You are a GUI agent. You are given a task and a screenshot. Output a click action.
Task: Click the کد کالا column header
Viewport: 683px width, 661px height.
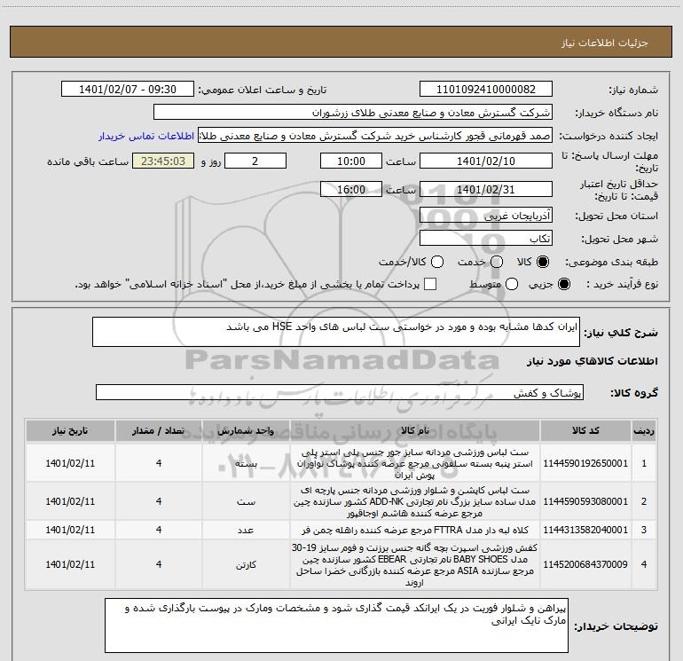tap(585, 430)
